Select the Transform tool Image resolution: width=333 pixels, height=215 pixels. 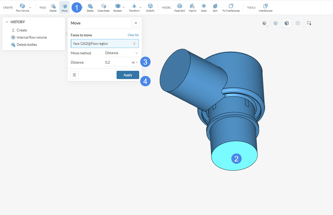click(x=134, y=7)
